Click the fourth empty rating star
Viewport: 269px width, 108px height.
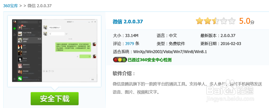pos(224,21)
